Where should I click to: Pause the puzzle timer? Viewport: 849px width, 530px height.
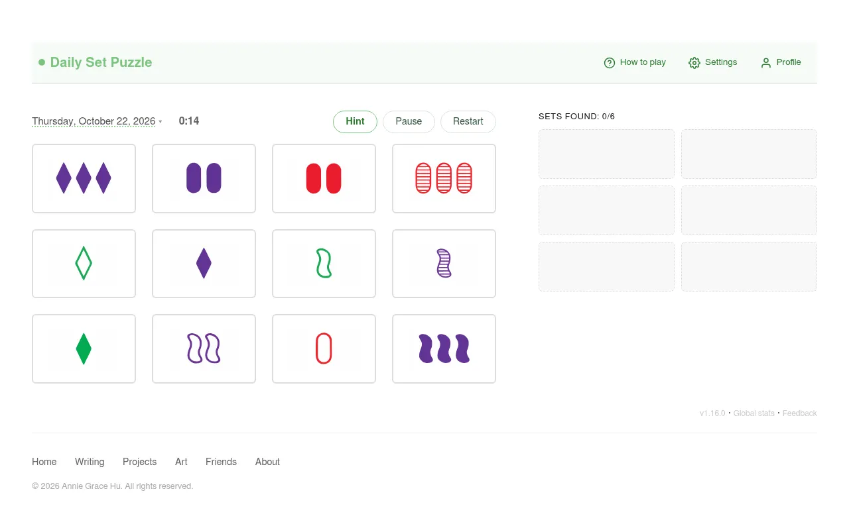point(409,122)
